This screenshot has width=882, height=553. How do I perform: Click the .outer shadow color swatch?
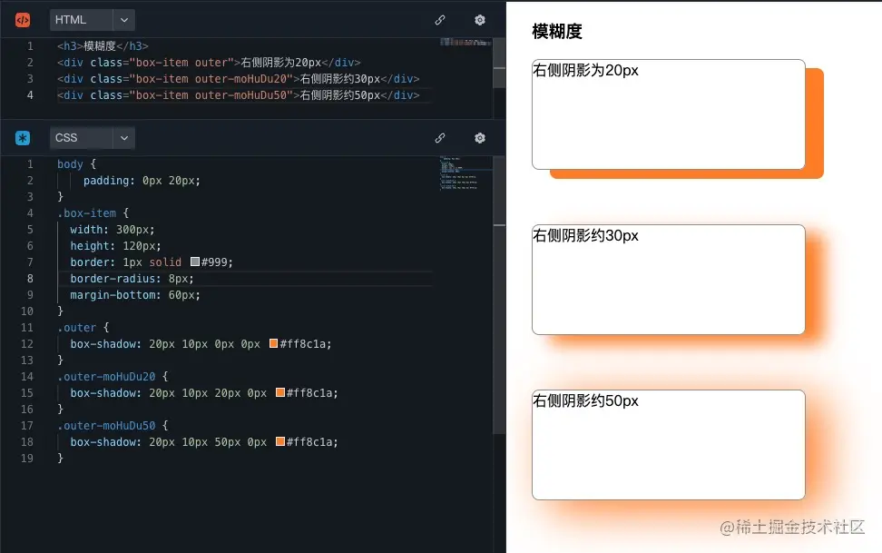pos(273,343)
